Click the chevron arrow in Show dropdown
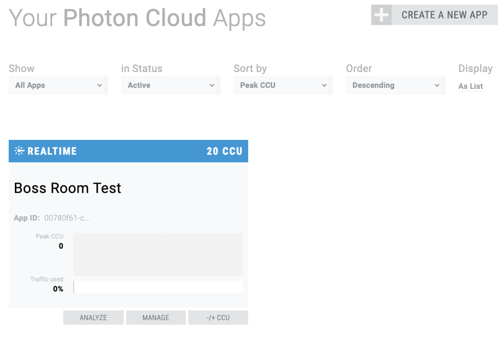Viewport: 504px width, 339px height. [100, 85]
